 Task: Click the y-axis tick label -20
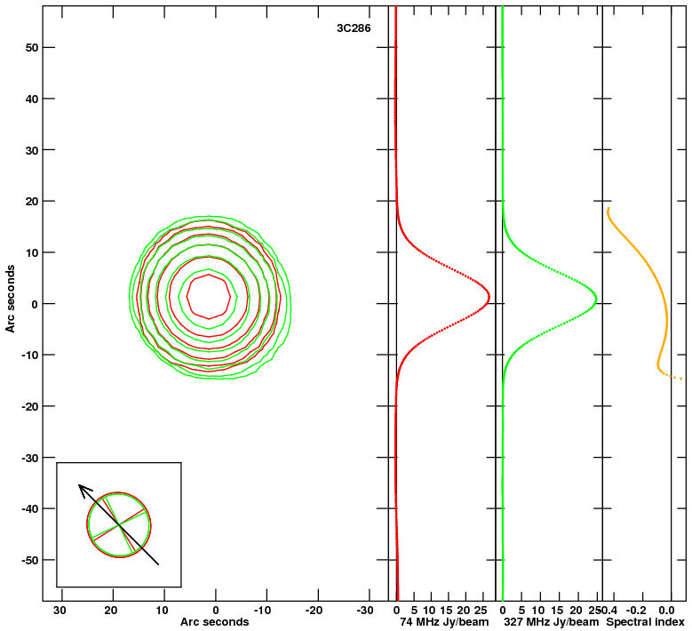tap(30, 406)
